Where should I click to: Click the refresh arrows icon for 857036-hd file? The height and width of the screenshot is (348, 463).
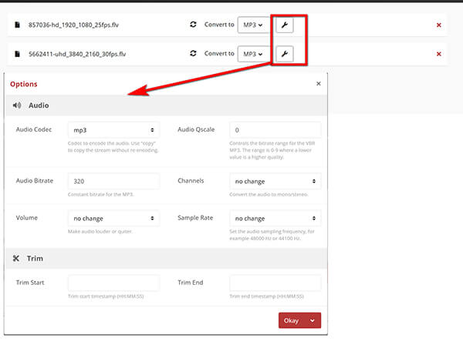[193, 25]
